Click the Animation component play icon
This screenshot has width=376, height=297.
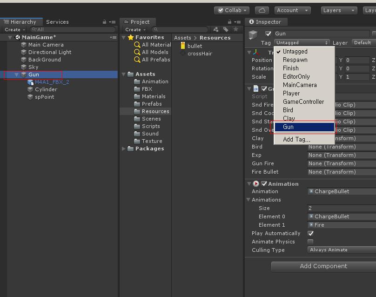pyautogui.click(x=256, y=183)
